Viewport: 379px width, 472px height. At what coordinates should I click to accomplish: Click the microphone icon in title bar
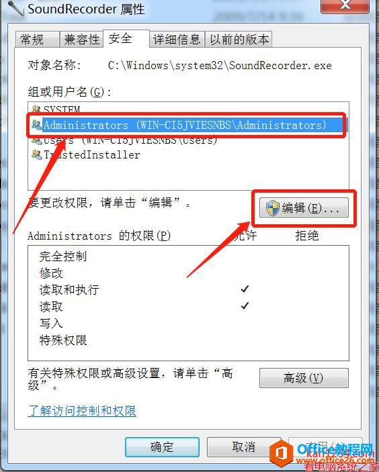pyautogui.click(x=16, y=9)
